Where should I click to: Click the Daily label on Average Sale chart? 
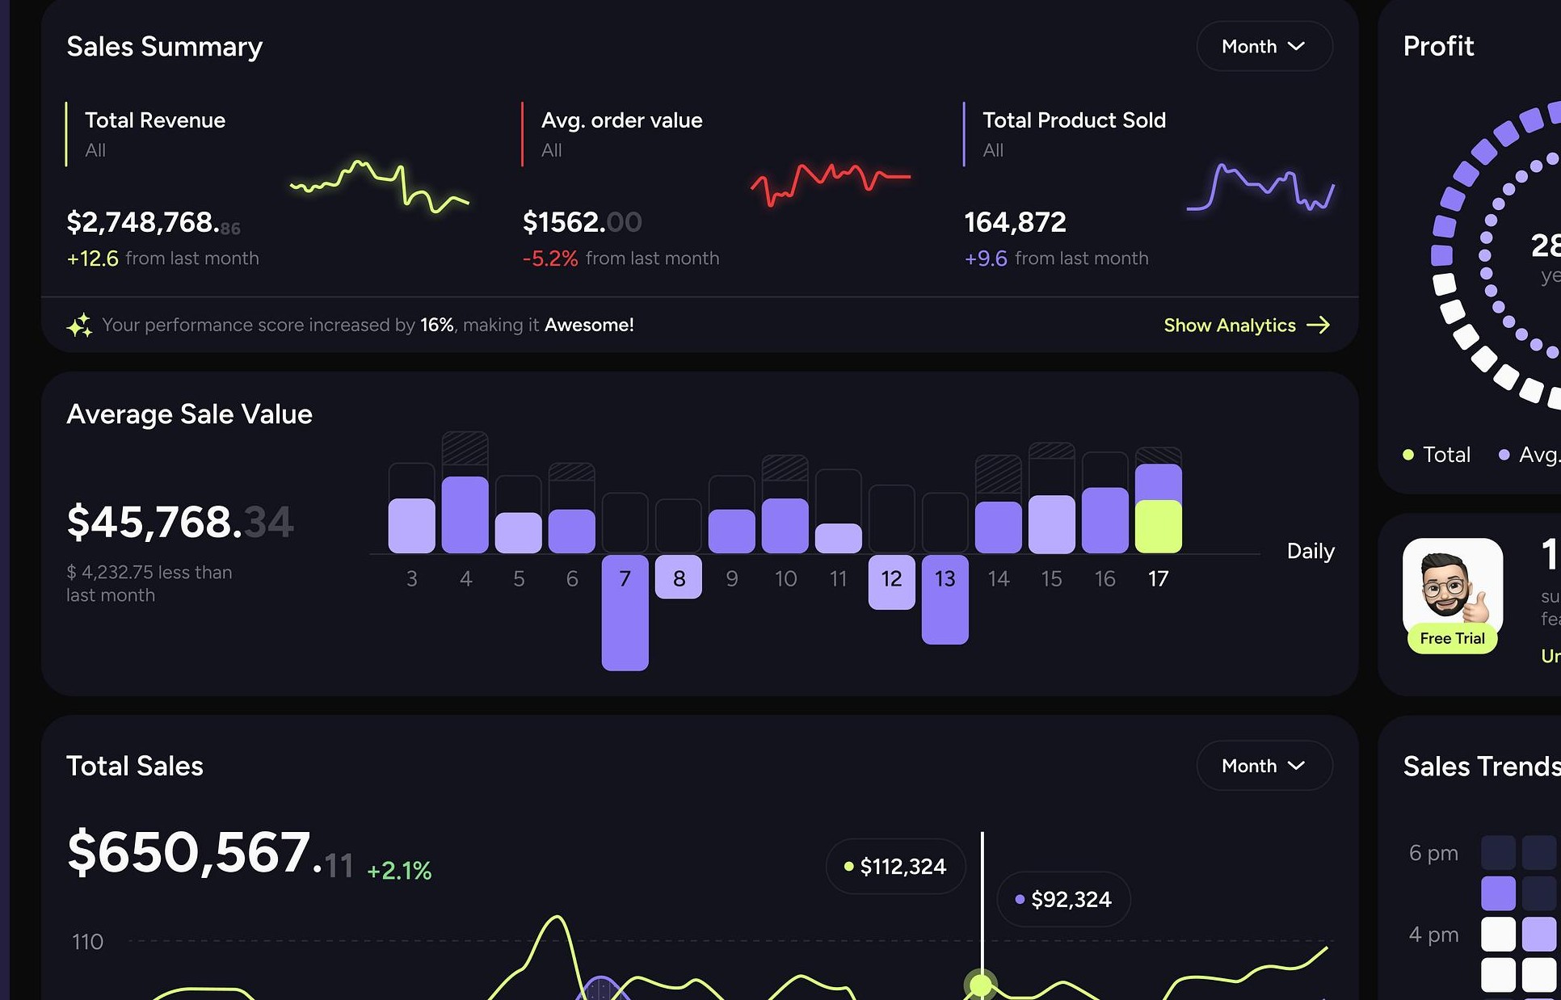click(1310, 551)
